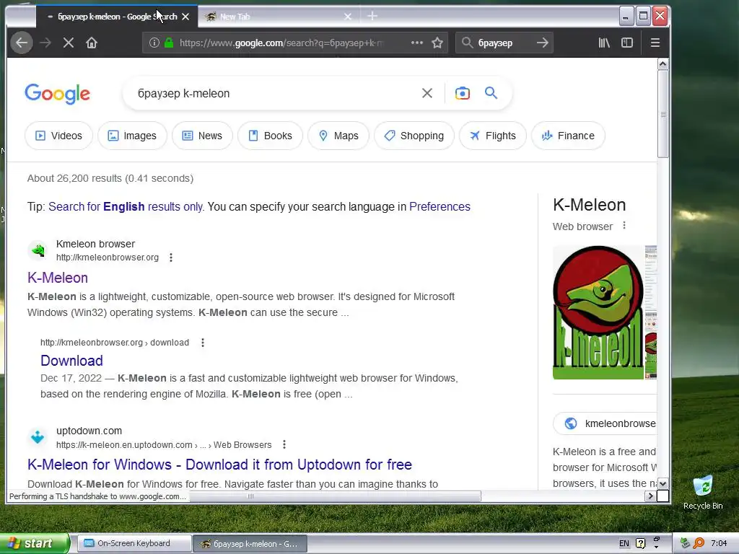This screenshot has width=739, height=554.
Task: Open a new tab with plus button
Action: [x=372, y=16]
